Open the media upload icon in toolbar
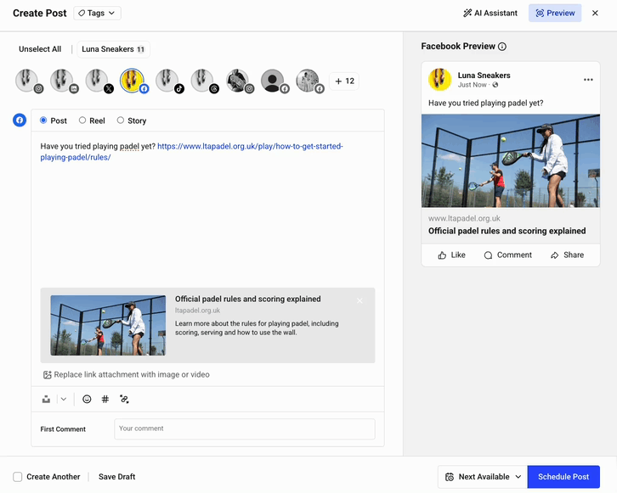Image resolution: width=617 pixels, height=493 pixels. point(46,399)
